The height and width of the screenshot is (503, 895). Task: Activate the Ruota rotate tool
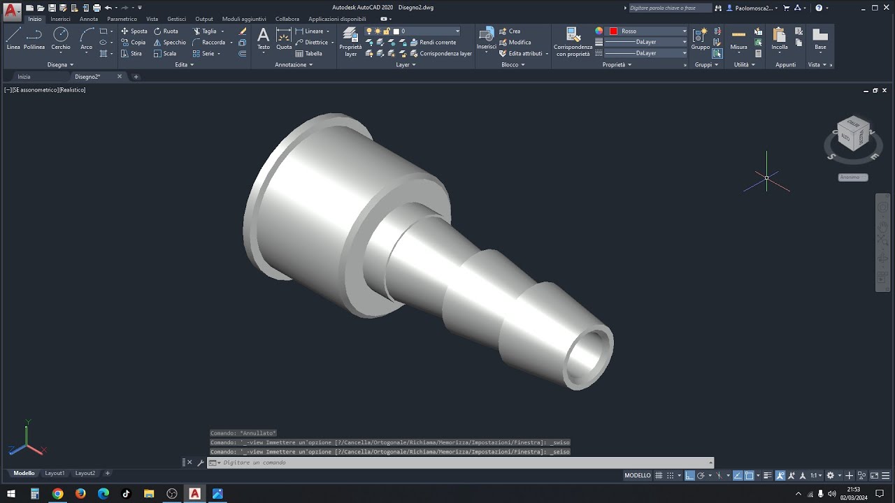tap(166, 31)
